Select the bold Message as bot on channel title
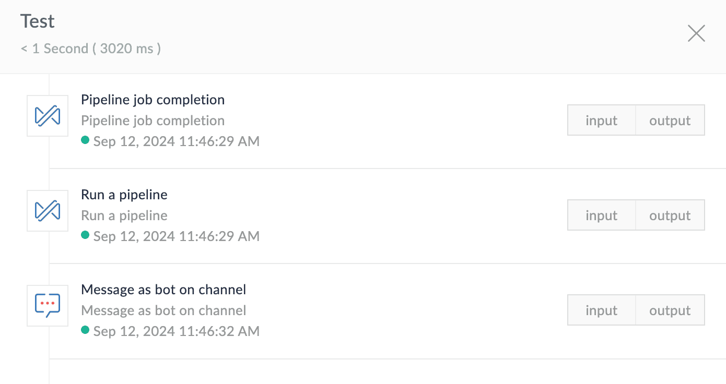Image resolution: width=726 pixels, height=384 pixels. tap(163, 290)
